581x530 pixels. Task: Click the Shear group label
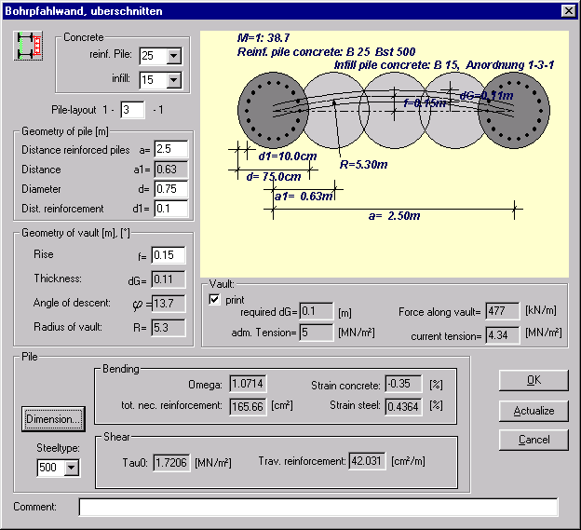116,437
